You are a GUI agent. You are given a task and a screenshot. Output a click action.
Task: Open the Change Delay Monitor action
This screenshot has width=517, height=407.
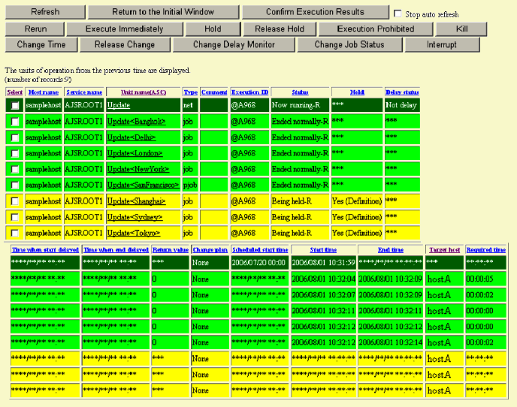234,45
